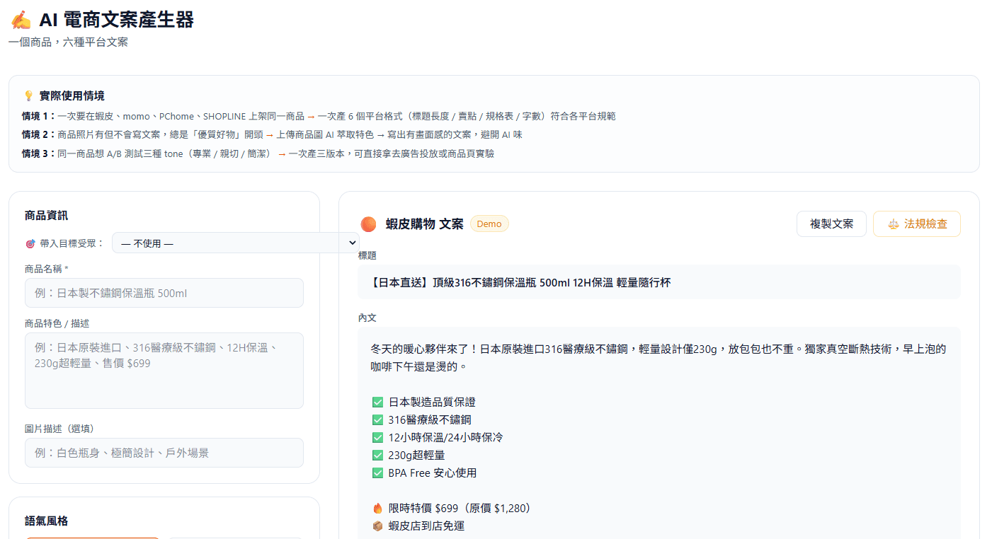Click the 日本製造品質保證 text

coord(432,402)
